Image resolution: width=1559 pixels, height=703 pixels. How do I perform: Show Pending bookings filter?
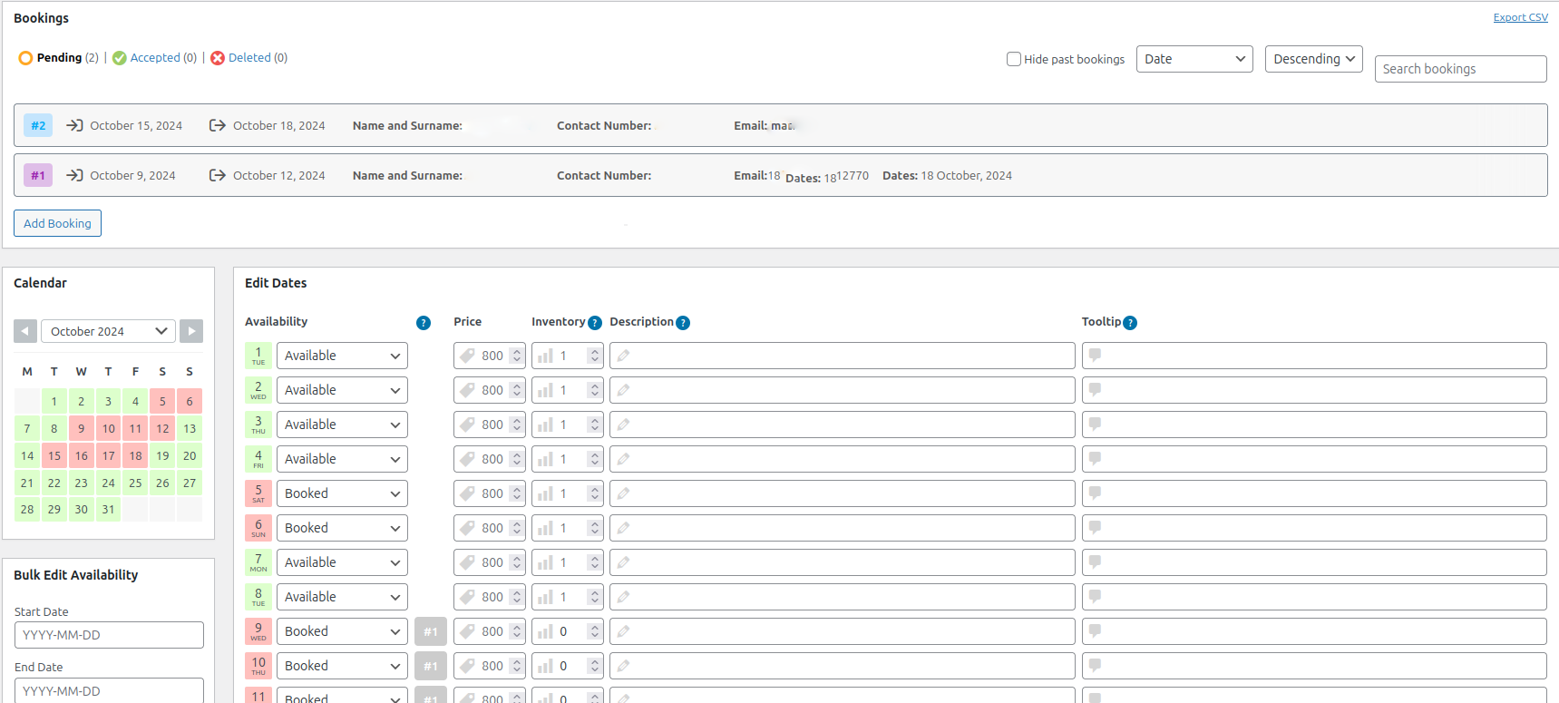[59, 58]
